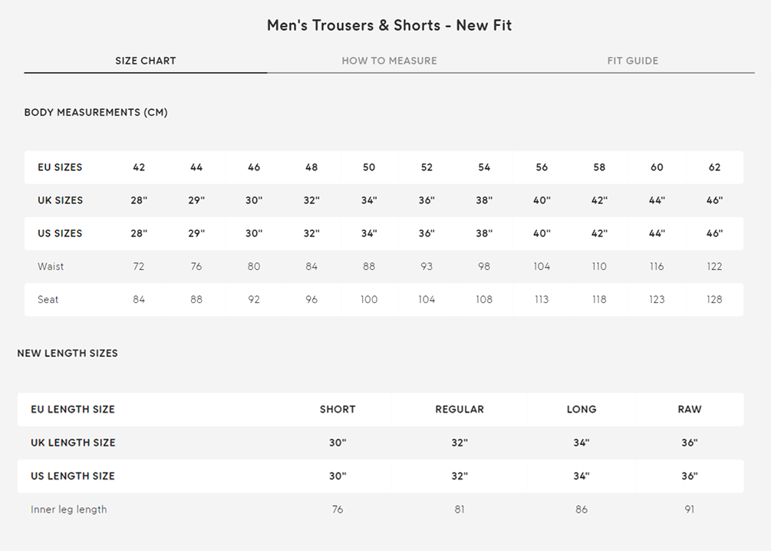Select the Fit Guide tab
This screenshot has width=771, height=551.
[633, 61]
